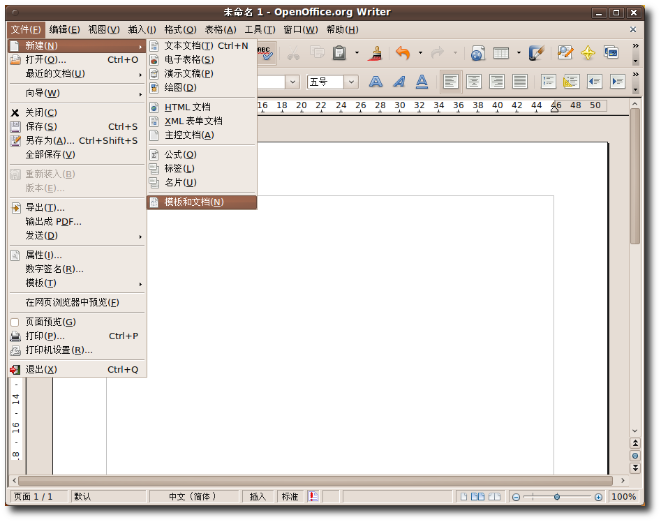The height and width of the screenshot is (522, 661).
Task: Choose 模板和文档(N) from the submenu
Action: tap(194, 202)
